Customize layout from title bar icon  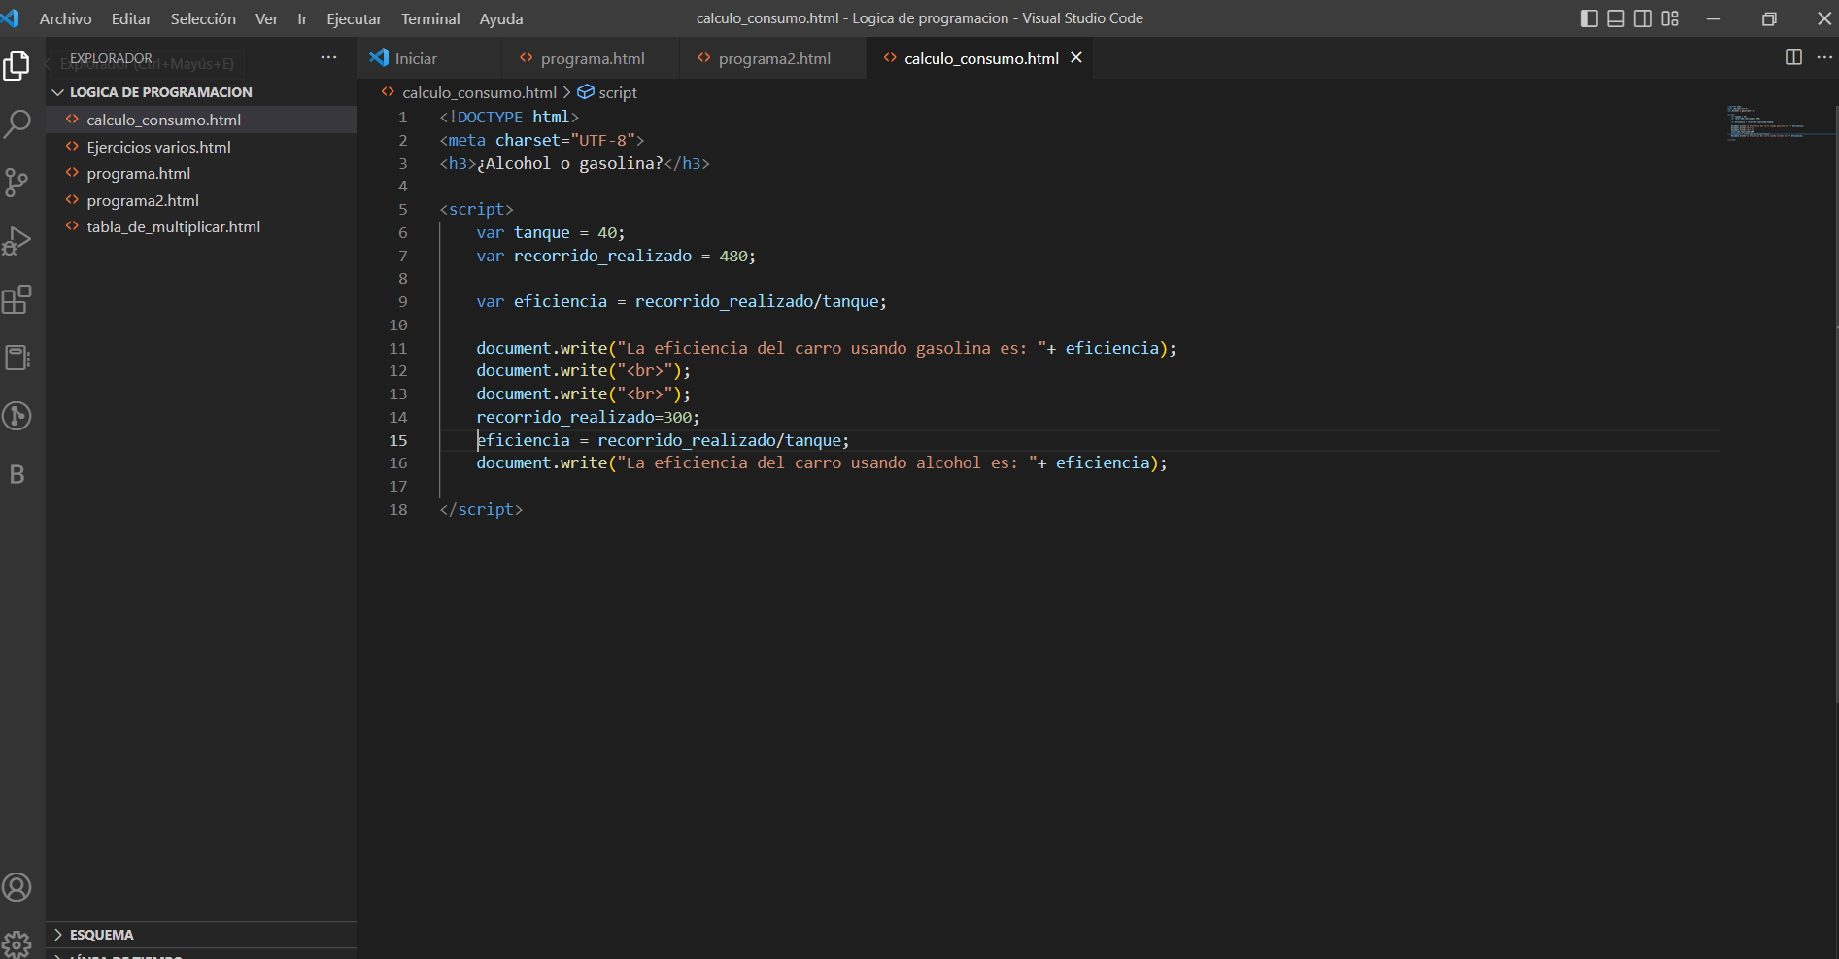(x=1670, y=18)
